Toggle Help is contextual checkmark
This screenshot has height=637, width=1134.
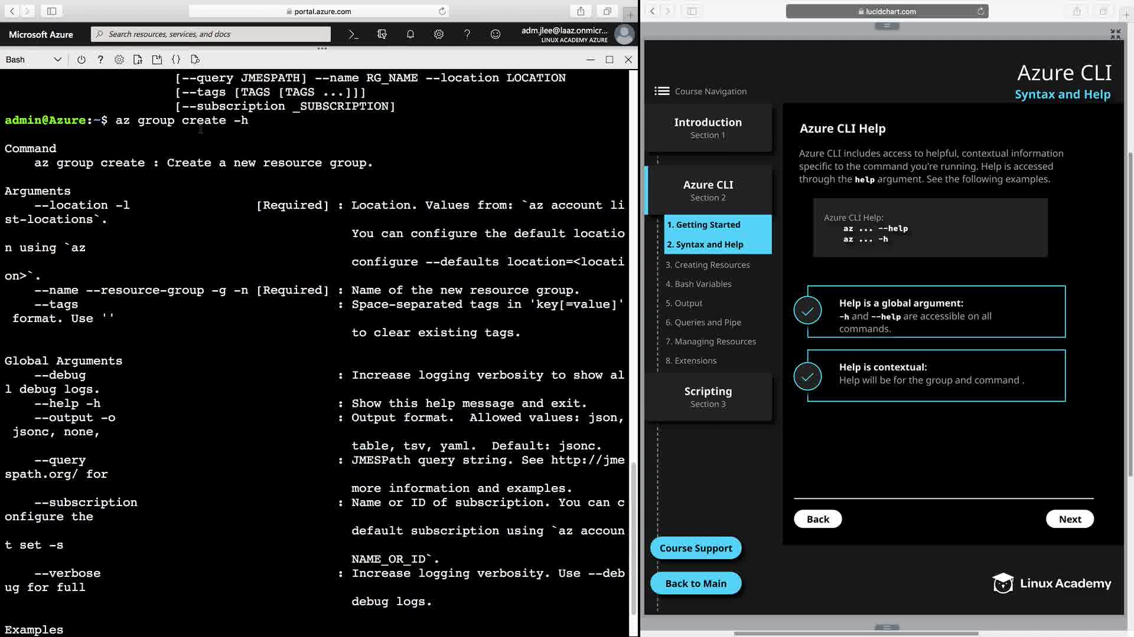pos(807,376)
